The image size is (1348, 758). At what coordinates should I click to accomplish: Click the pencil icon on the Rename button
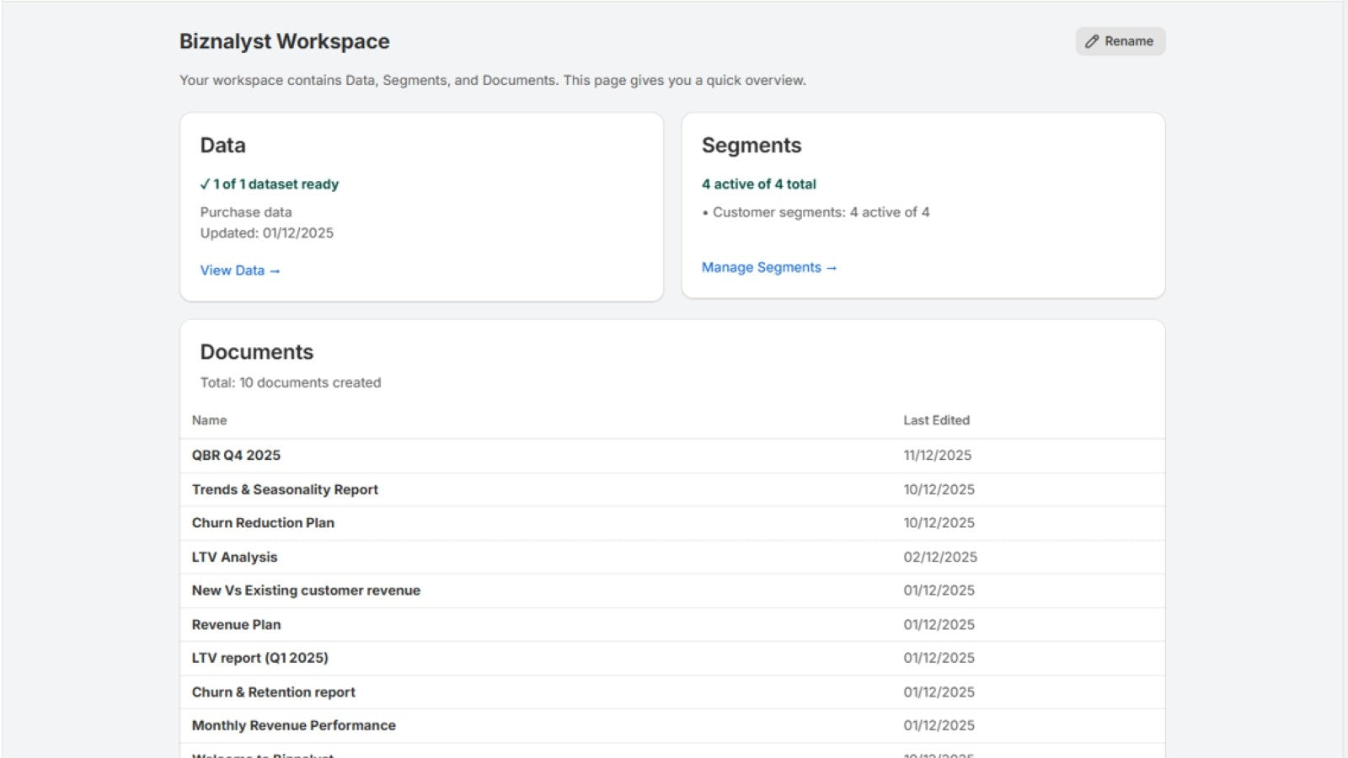click(x=1092, y=40)
